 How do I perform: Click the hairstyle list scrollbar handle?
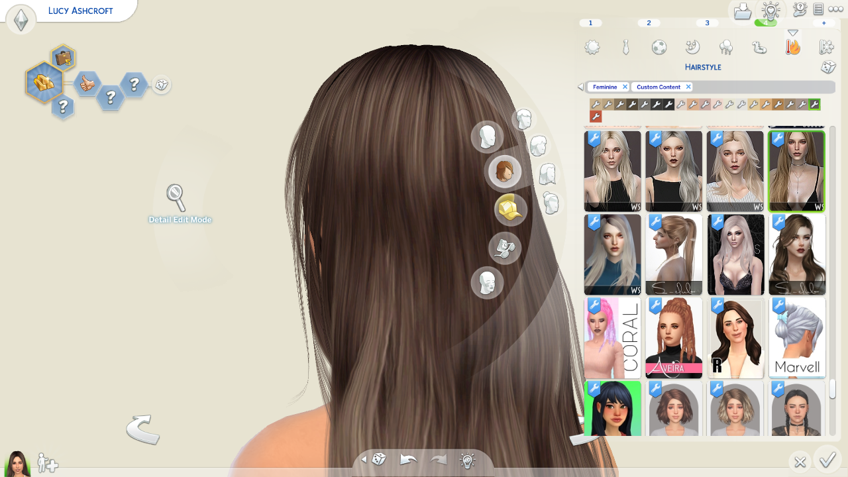[x=833, y=388]
